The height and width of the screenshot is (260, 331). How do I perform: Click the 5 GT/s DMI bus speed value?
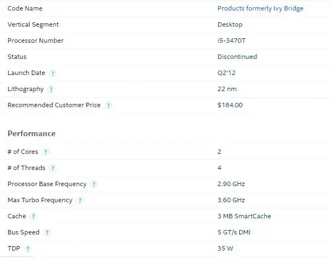pos(234,232)
